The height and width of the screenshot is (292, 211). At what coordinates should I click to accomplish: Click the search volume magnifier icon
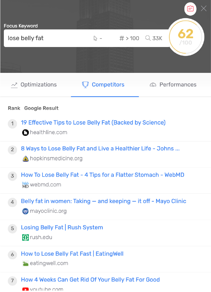click(148, 38)
